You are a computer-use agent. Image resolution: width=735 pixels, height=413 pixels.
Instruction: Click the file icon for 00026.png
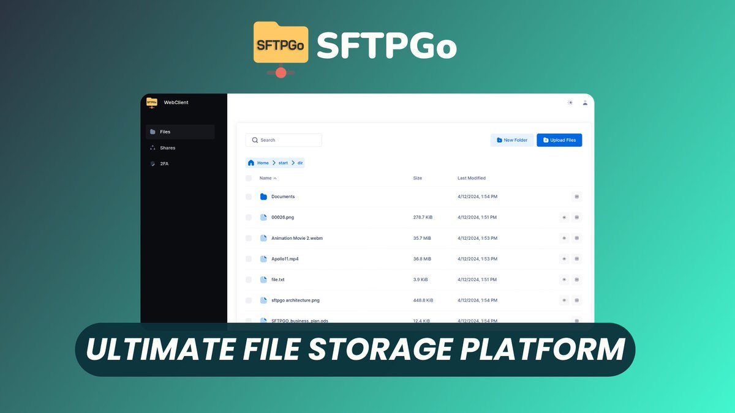click(263, 217)
